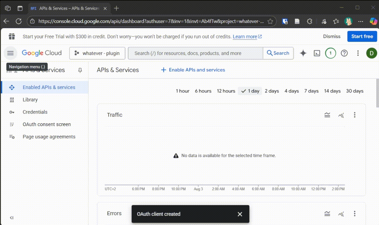Focus the resources search field
This screenshot has height=225, width=379.
point(195,53)
